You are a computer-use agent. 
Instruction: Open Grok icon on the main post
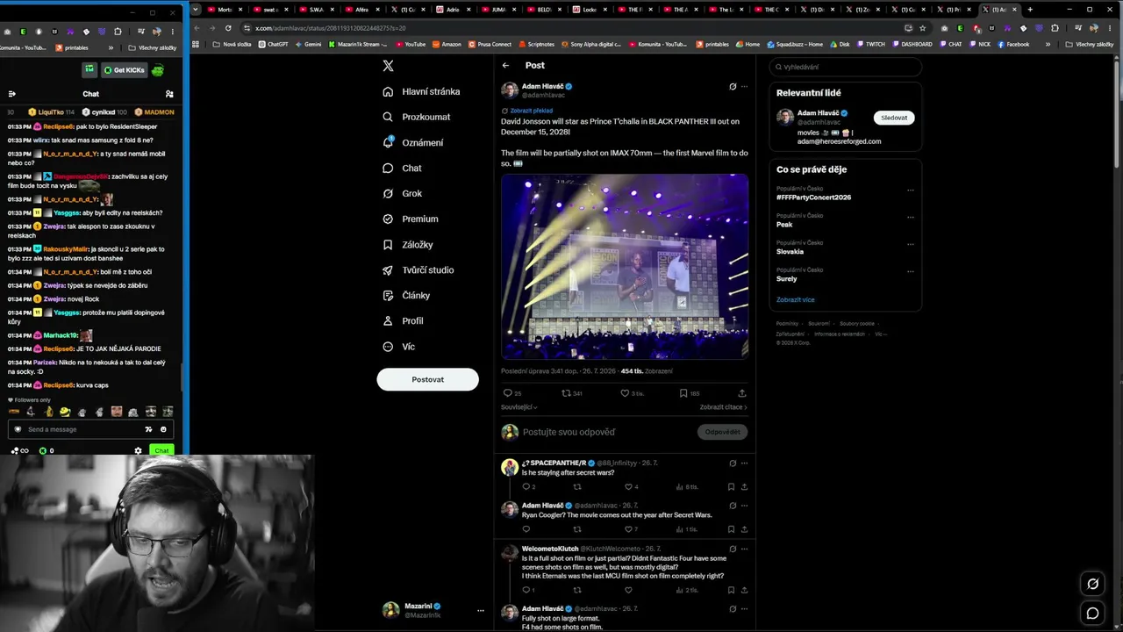[733, 87]
